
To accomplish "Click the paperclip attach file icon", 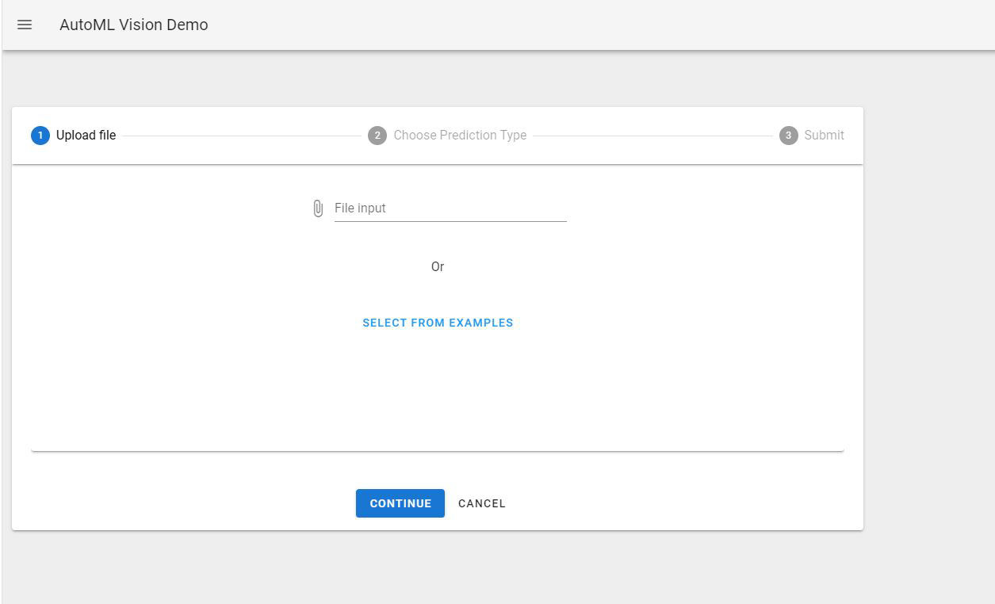I will (x=318, y=208).
